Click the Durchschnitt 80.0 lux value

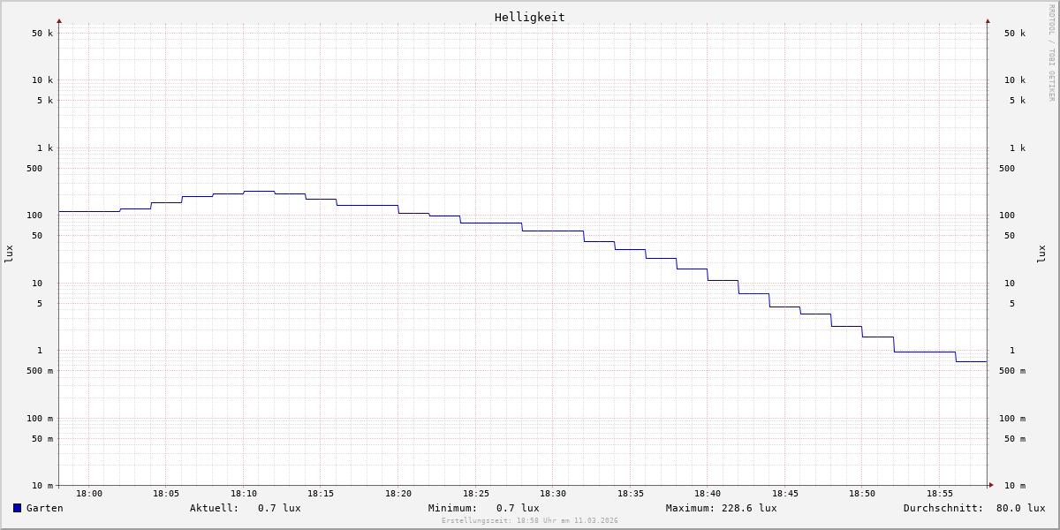point(1021,508)
